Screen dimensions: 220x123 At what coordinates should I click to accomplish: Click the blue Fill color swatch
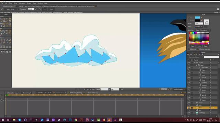(197, 17)
